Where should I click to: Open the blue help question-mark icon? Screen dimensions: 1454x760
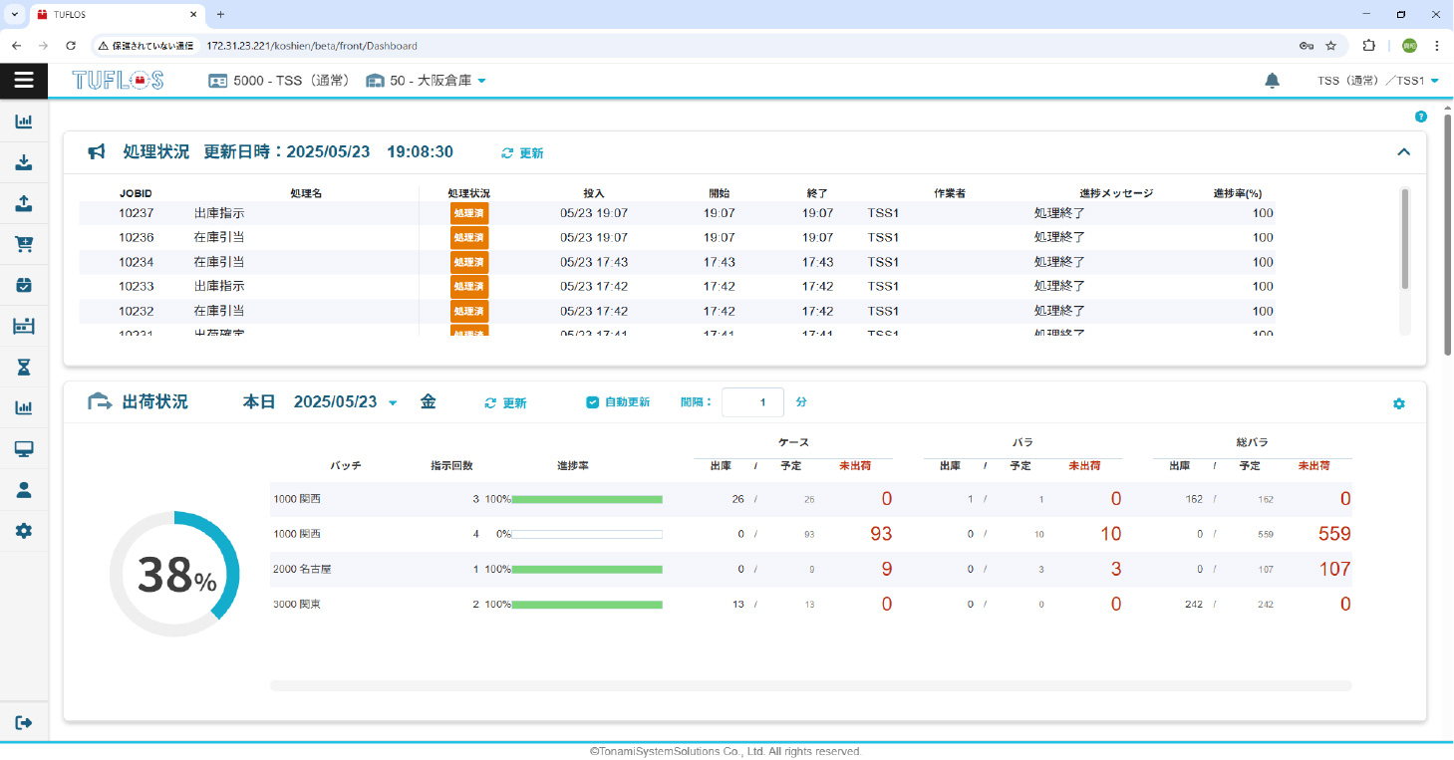click(1421, 117)
